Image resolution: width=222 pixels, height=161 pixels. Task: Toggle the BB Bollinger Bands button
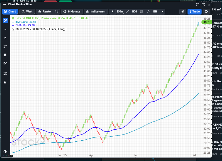[155, 11]
